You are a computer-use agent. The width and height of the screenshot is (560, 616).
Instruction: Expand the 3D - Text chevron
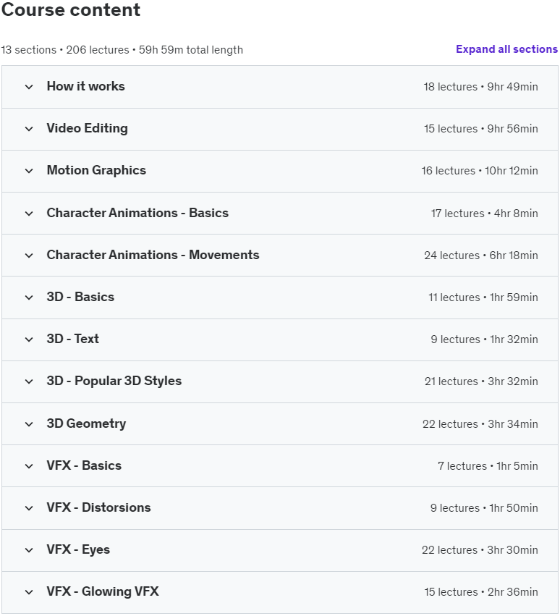coord(29,339)
